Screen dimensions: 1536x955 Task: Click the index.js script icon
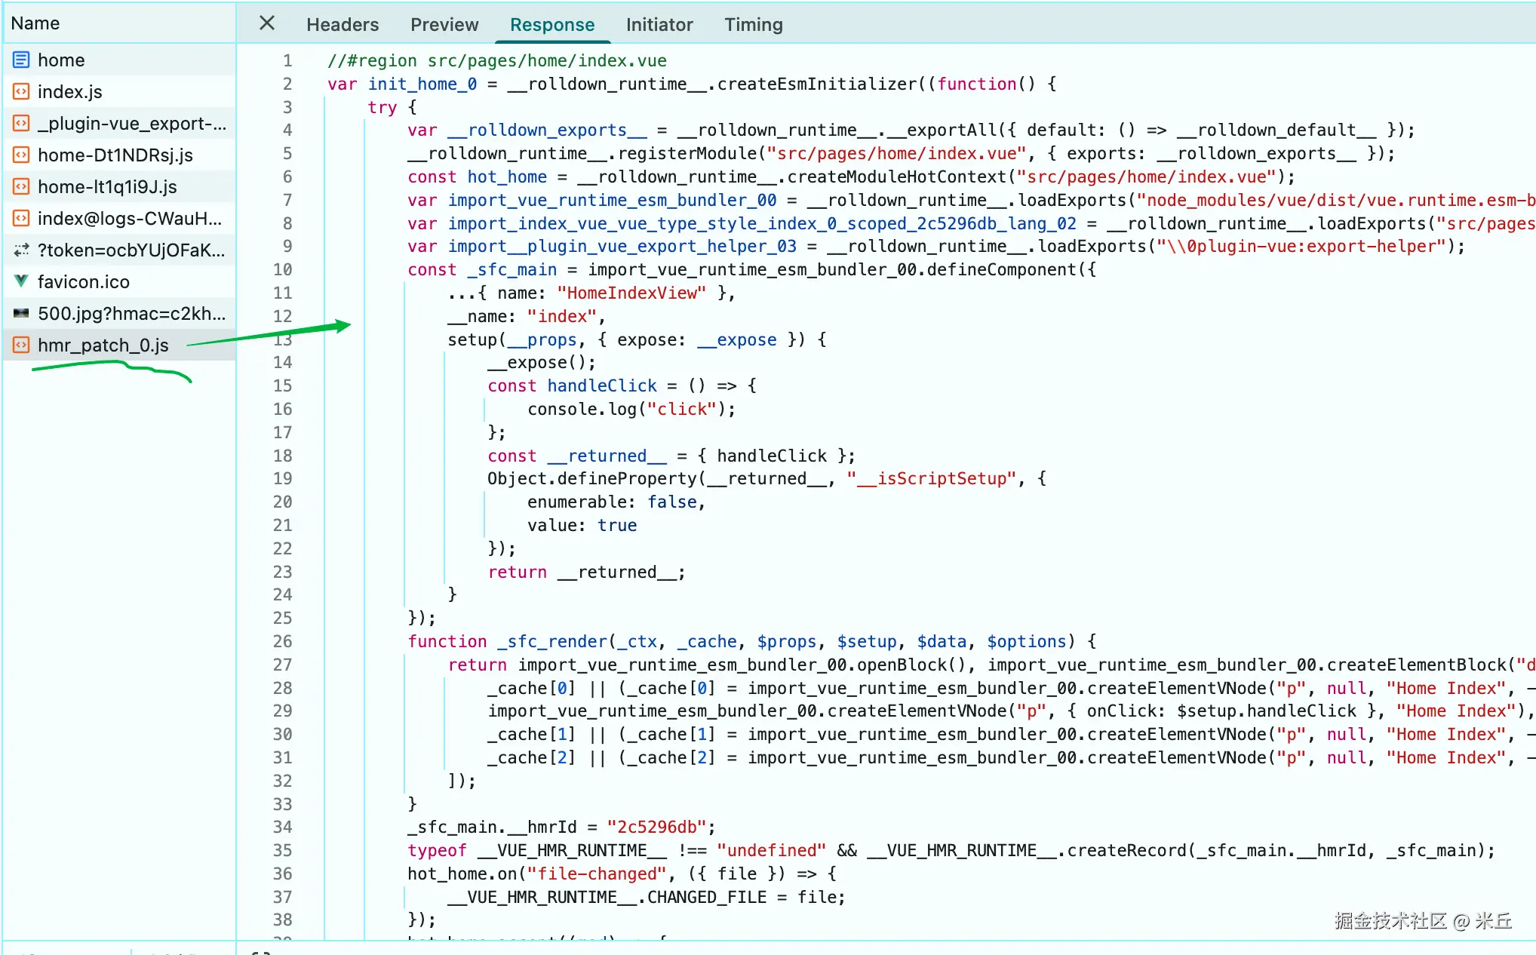coord(21,91)
